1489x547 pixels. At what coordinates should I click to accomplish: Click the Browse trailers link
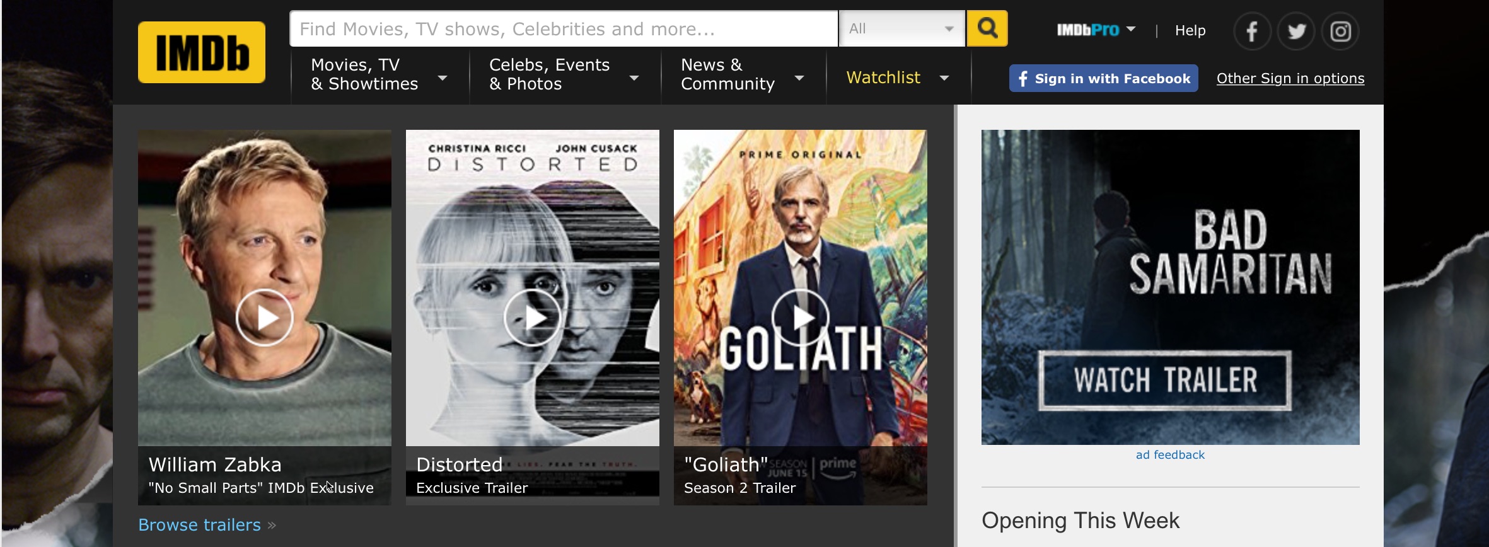[x=199, y=524]
